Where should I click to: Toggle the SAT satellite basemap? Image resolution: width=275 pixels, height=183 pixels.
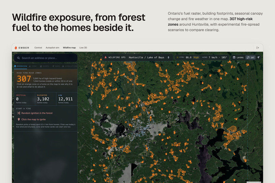251,58
